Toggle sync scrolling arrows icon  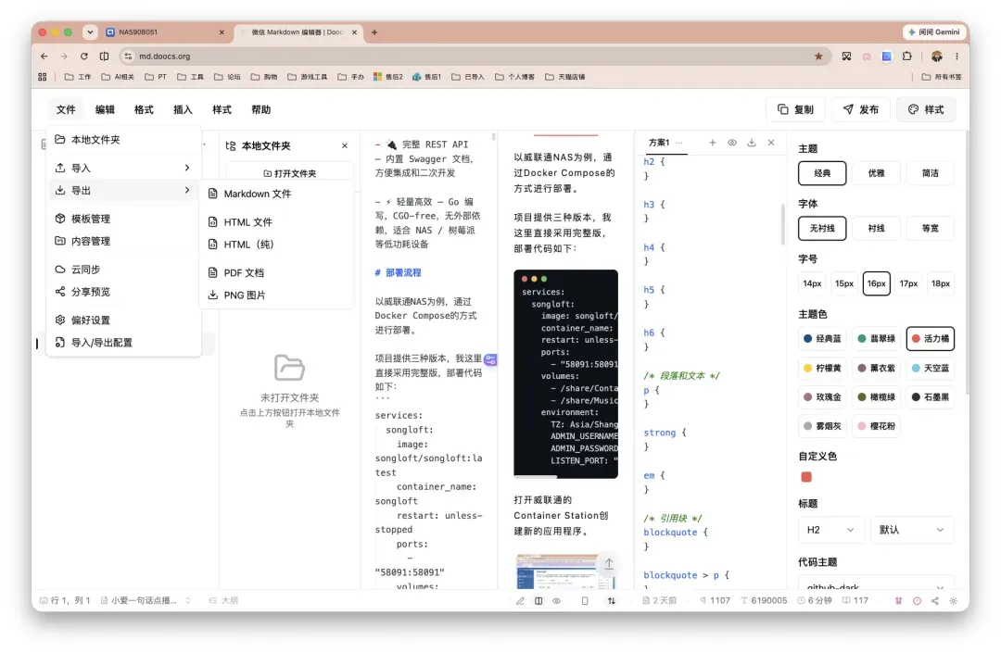click(x=612, y=601)
